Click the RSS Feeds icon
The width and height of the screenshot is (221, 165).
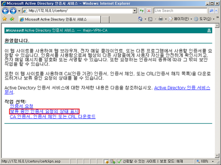click(x=150, y=19)
